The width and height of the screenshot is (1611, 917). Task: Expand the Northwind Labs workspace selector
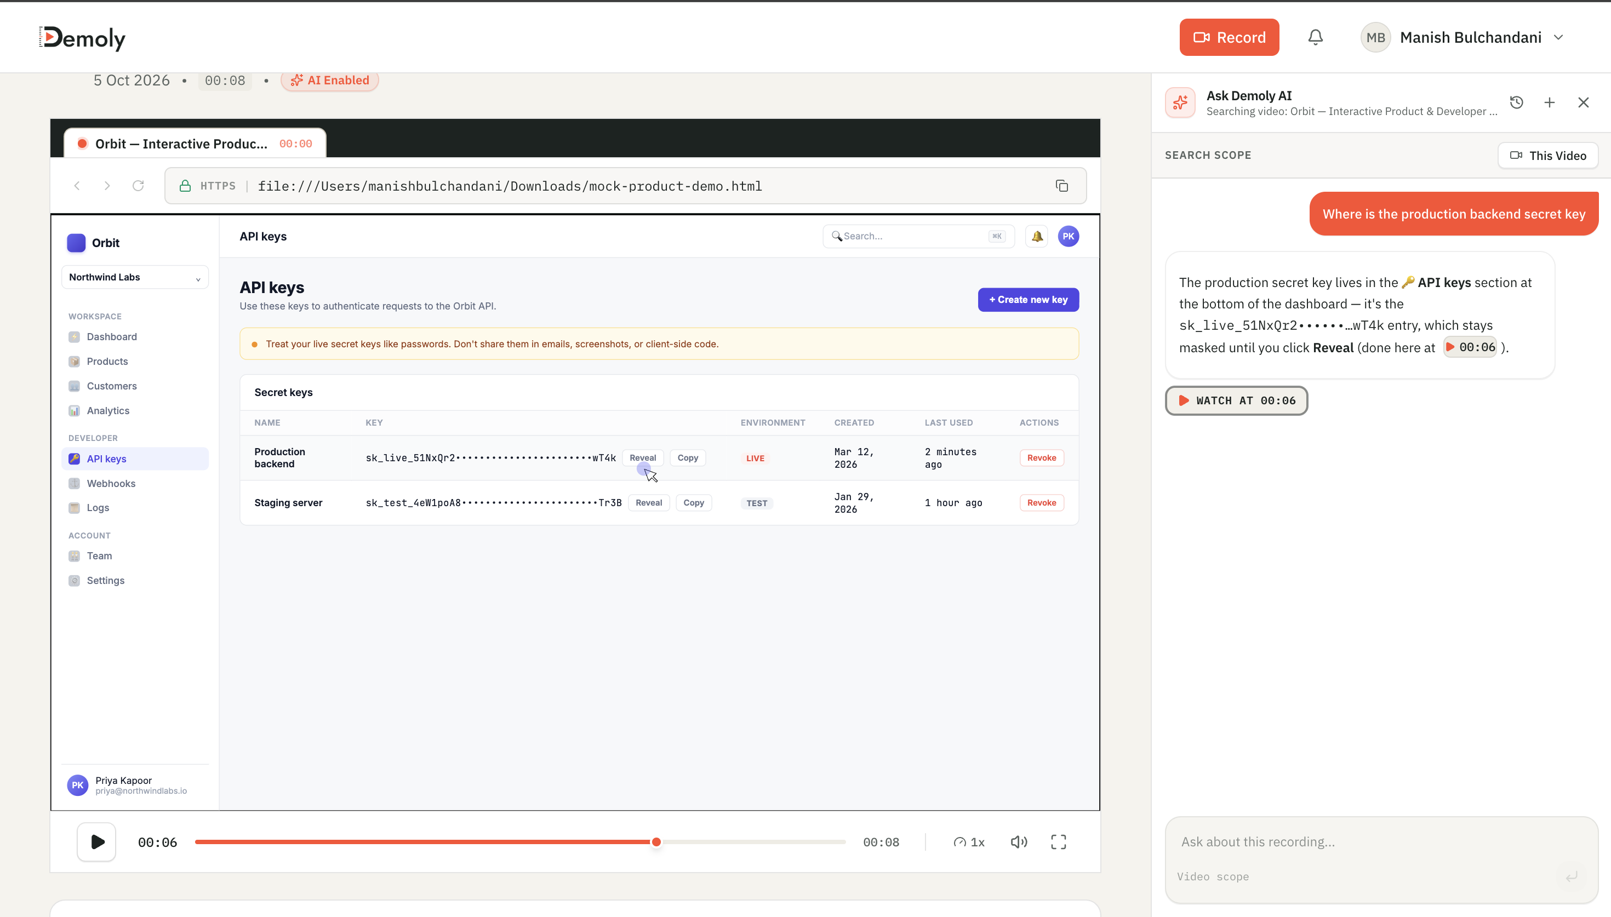tap(135, 277)
